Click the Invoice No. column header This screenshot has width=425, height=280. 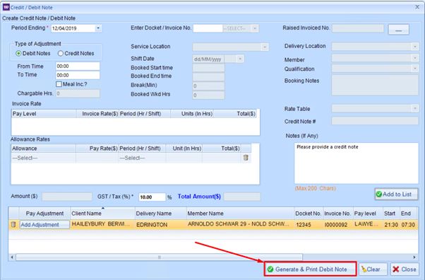pos(338,214)
